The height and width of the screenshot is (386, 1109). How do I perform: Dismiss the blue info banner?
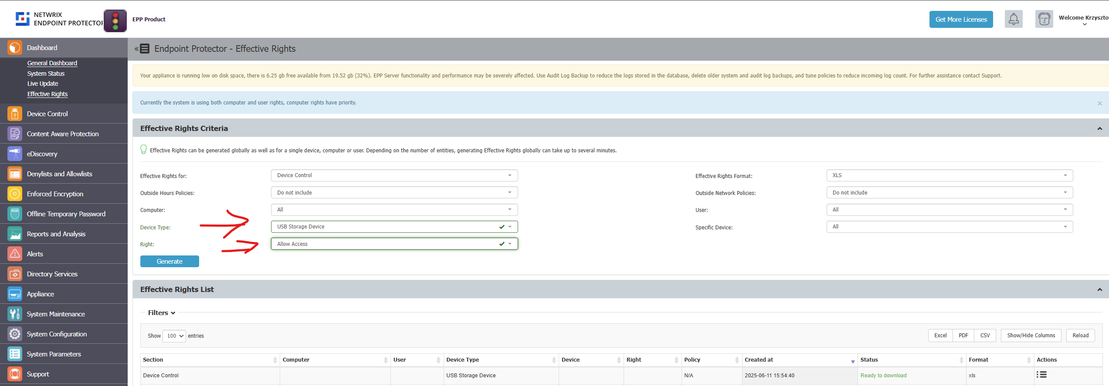(x=1099, y=103)
